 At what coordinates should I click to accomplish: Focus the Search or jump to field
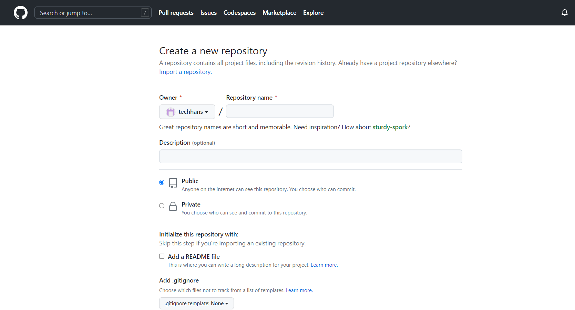coord(93,13)
